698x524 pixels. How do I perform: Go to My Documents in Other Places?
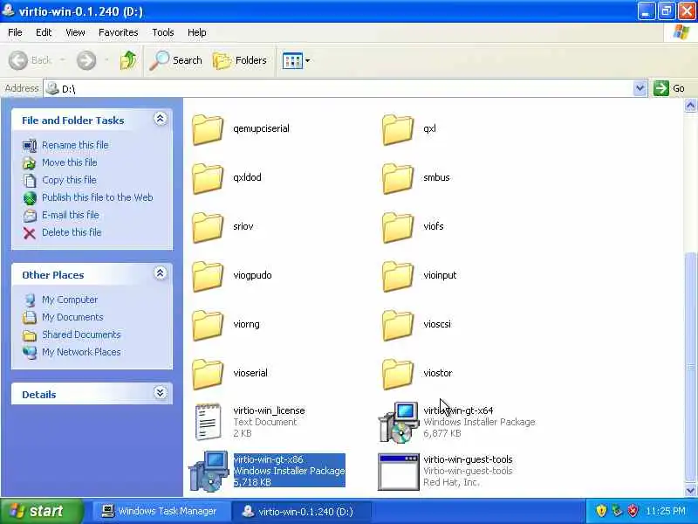point(72,317)
